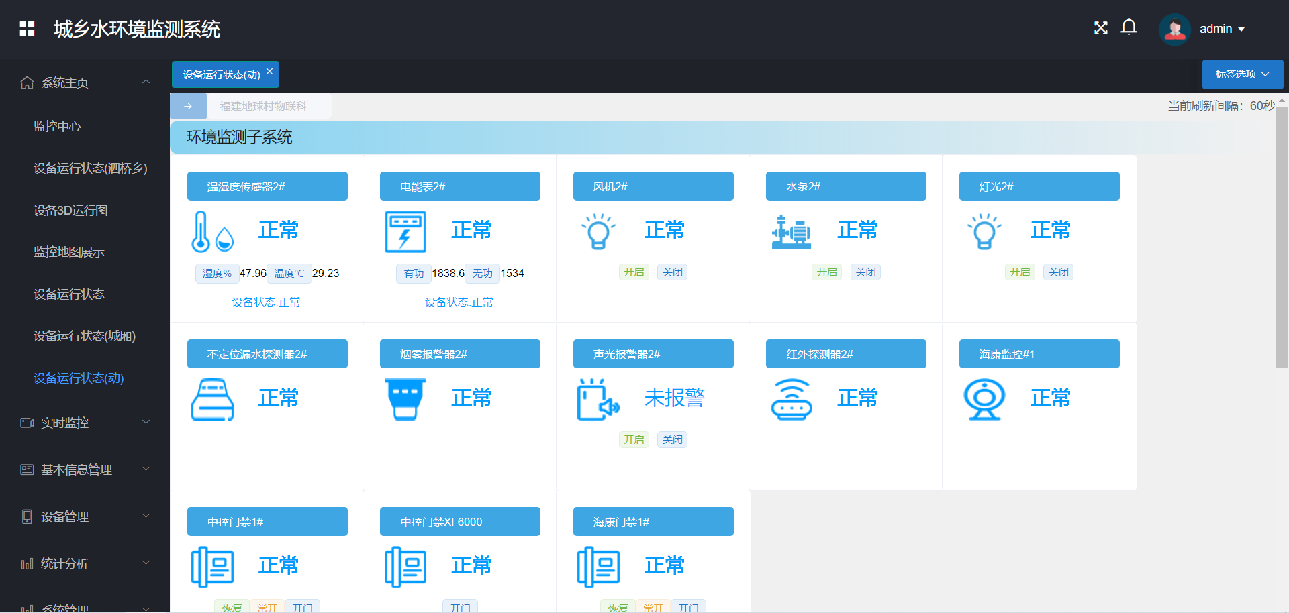Image resolution: width=1289 pixels, height=613 pixels.
Task: Click the 未报警 status text
Action: click(675, 398)
